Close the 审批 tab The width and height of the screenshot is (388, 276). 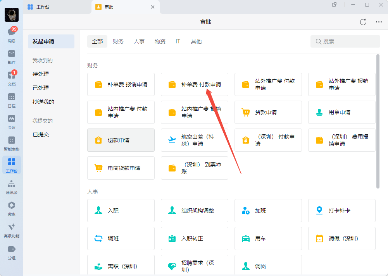[153, 7]
